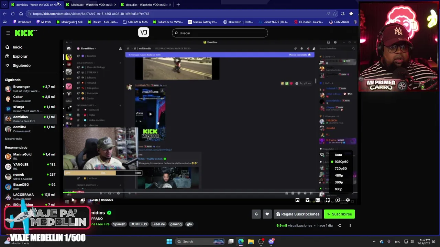Show hidden system tray icons
Image resolution: width=440 pixels, height=247 pixels.
374,242
